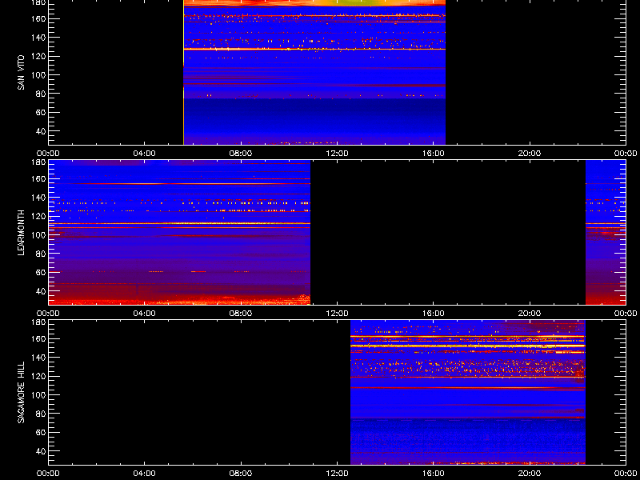Image resolution: width=640 pixels, height=480 pixels.
Task: Click 04:00 label under San Vito plot
Action: pos(145,154)
